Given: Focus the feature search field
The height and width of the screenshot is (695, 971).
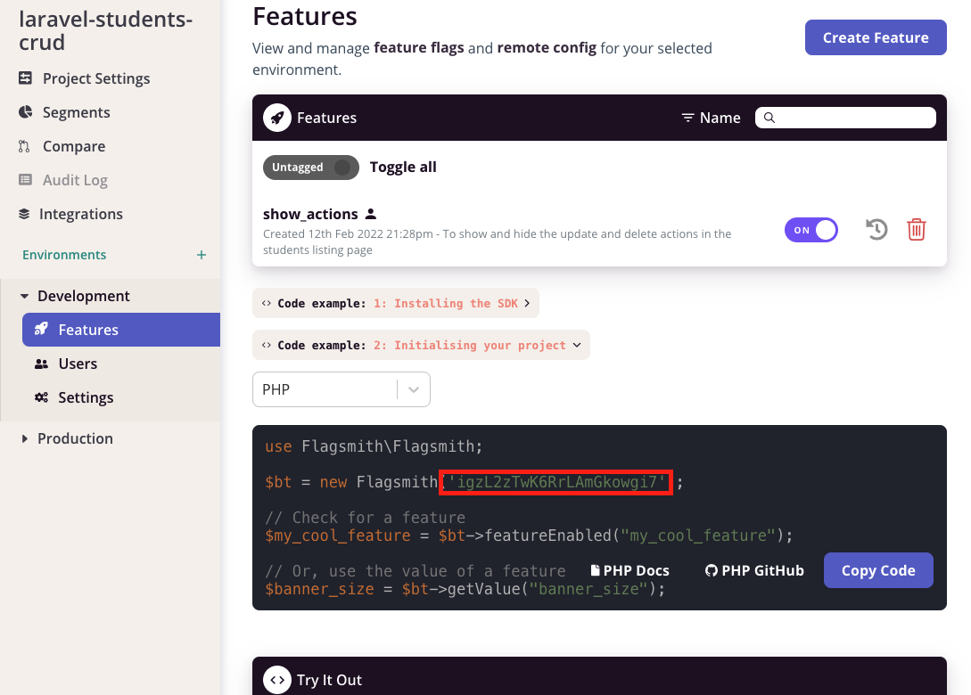Looking at the screenshot, I should point(845,118).
